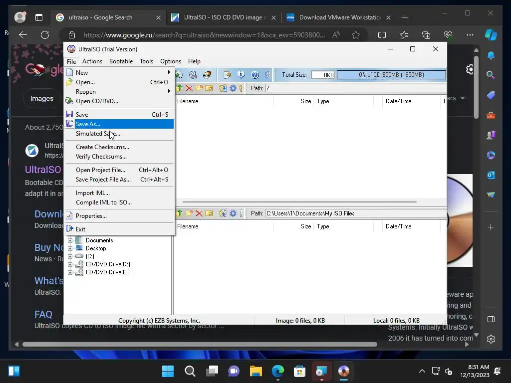Viewport: 511px width, 383px height.
Task: Show hidden icons in system tray
Action: (x=422, y=371)
